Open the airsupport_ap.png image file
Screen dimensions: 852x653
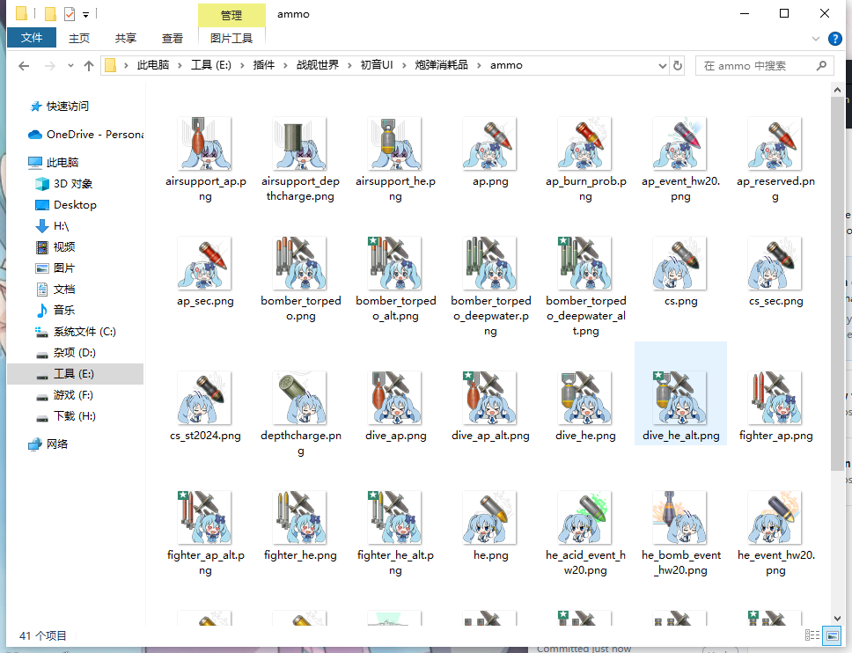[205, 143]
